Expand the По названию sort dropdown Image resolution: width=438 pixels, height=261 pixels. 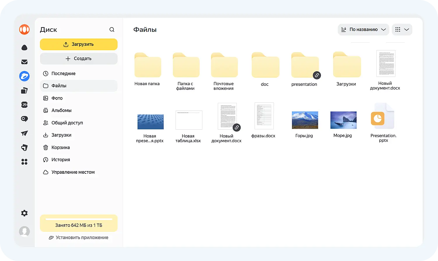[363, 29]
